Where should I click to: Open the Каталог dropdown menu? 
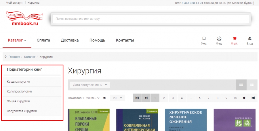(17, 40)
